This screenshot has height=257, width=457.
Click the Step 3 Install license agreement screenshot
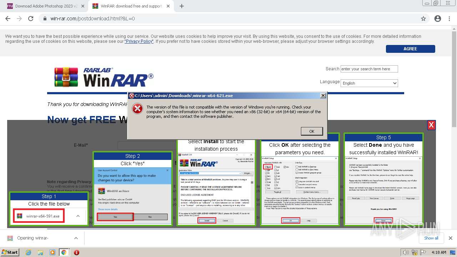[216, 188]
